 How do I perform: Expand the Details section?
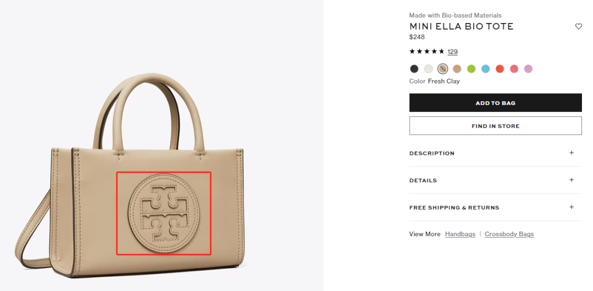pos(423,181)
